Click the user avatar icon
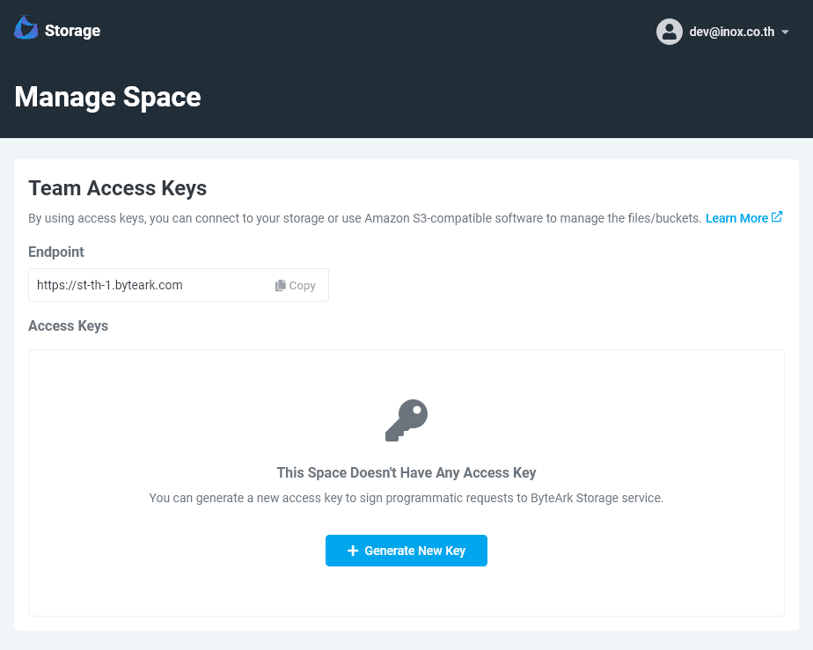Viewport: 813px width, 650px height. coord(669,32)
